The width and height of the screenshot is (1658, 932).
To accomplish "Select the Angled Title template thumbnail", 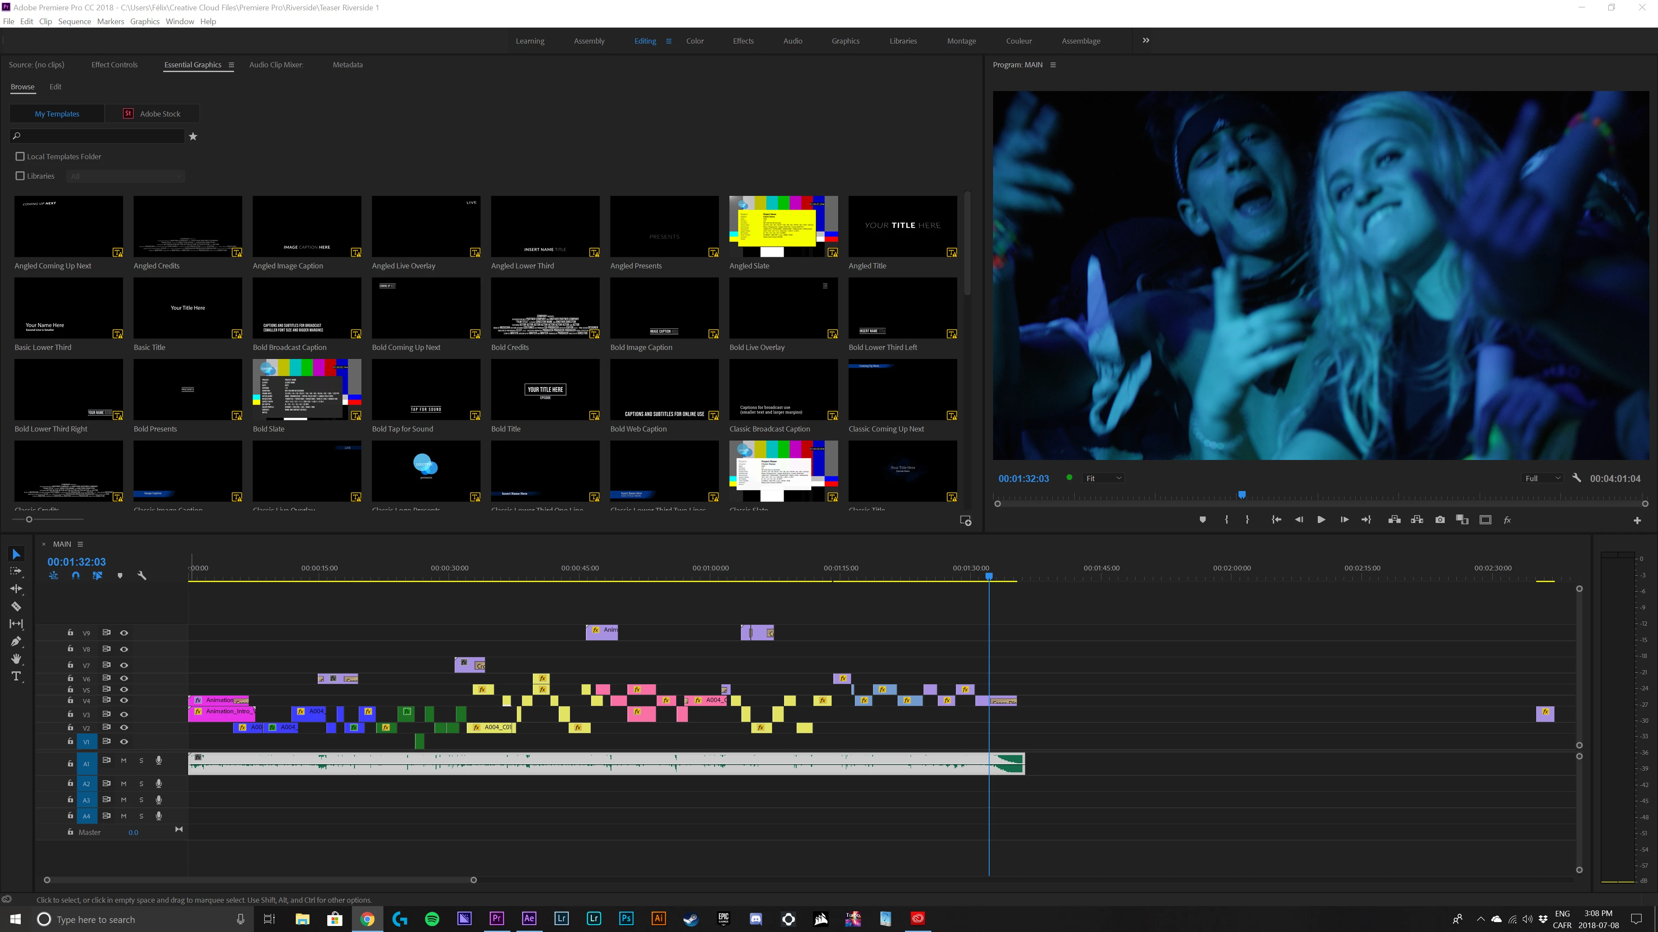I will tap(902, 227).
